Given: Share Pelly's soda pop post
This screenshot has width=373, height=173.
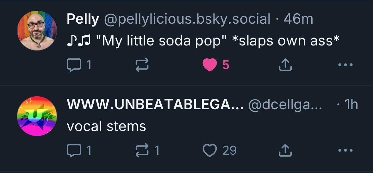Looking at the screenshot, I should click(x=285, y=65).
